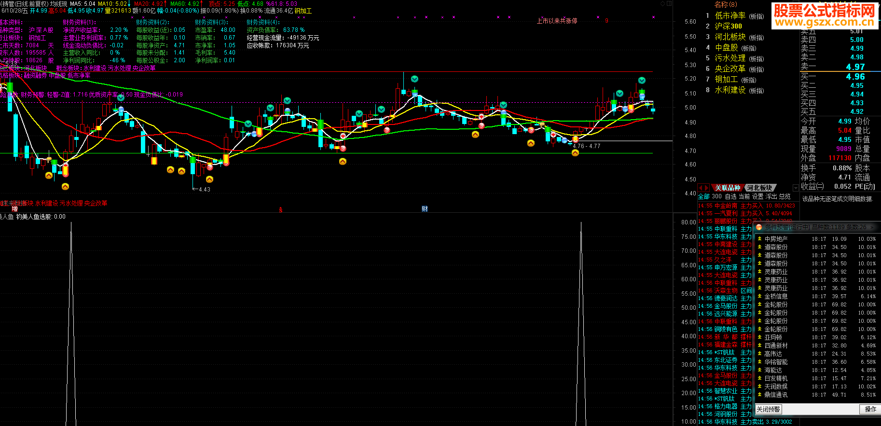Click the 应收帐款: 176304 万元 value

click(x=278, y=45)
